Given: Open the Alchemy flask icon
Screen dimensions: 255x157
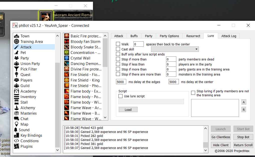Looking at the screenshot, I should coord(17,108).
